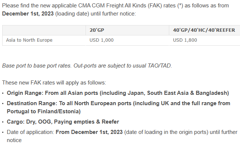Image resolution: width=240 pixels, height=145 pixels.
Task: Click the Destination Range bullet text
Action: pos(118,107)
